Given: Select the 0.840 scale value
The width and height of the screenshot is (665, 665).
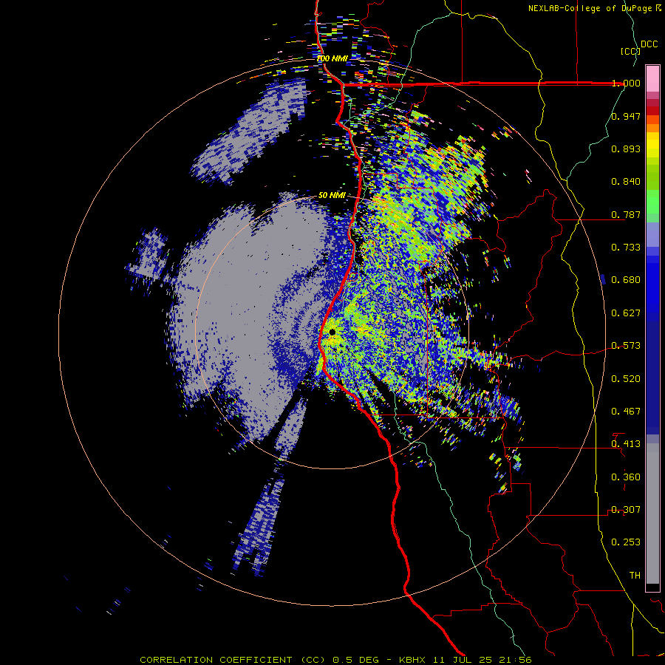Looking at the screenshot, I should coord(626,182).
